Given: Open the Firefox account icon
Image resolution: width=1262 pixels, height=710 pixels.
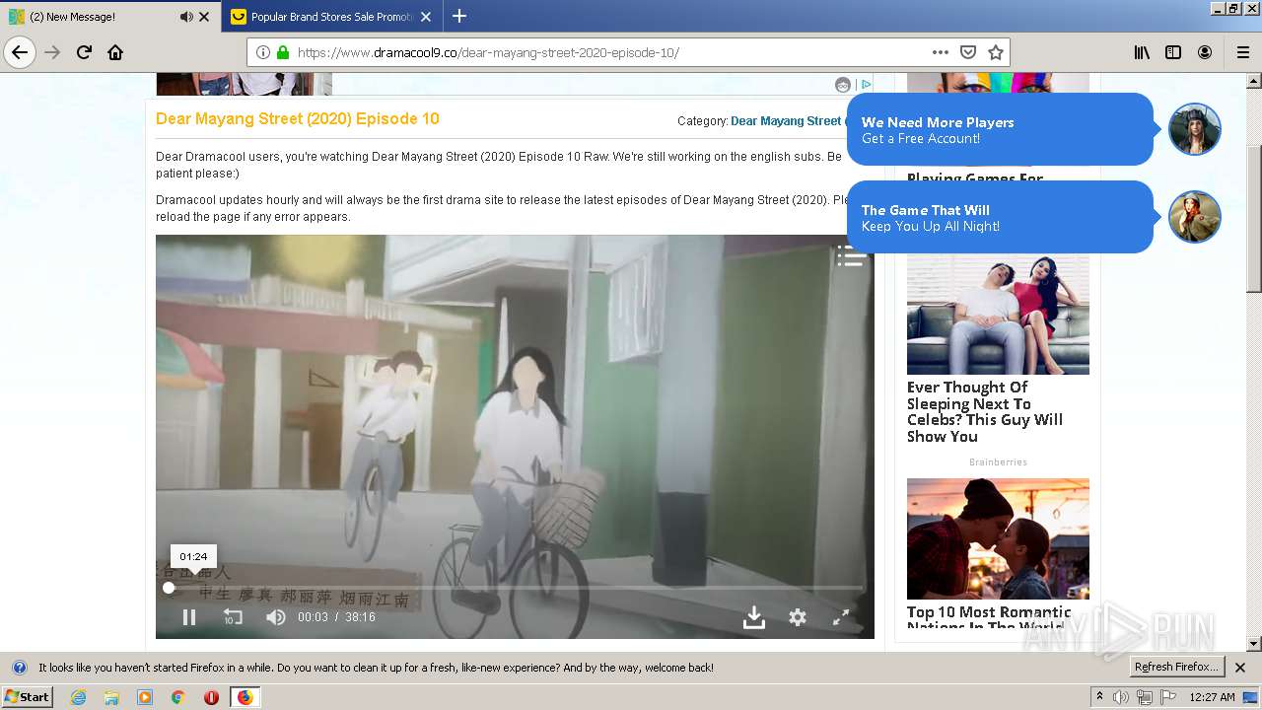Looking at the screenshot, I should coord(1205,52).
